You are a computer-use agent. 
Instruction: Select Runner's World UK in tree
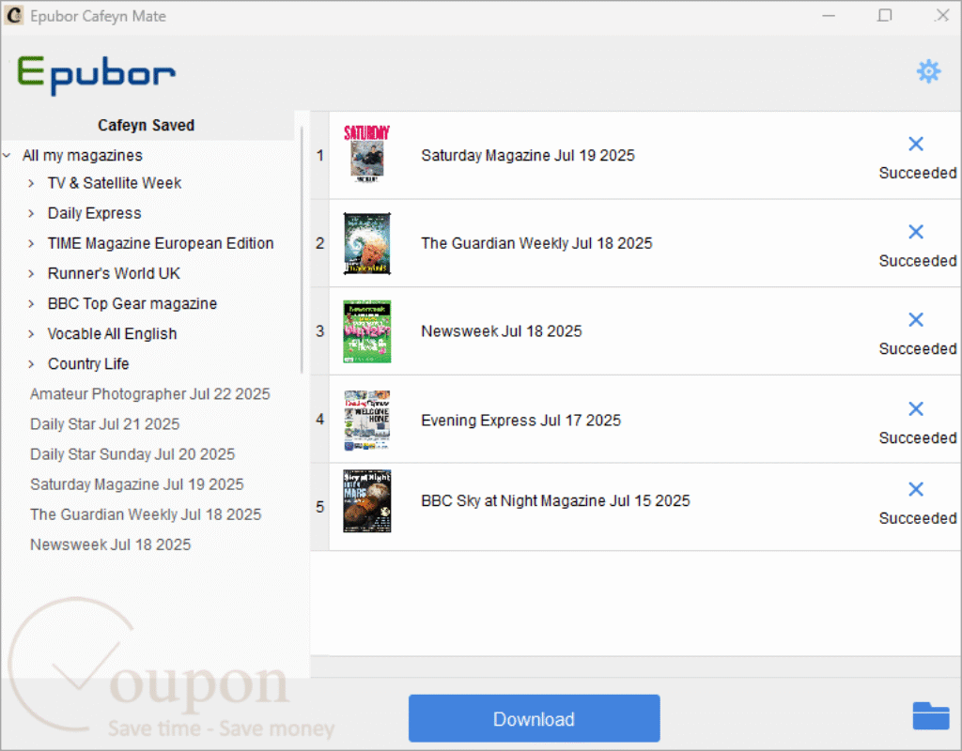pyautogui.click(x=114, y=273)
